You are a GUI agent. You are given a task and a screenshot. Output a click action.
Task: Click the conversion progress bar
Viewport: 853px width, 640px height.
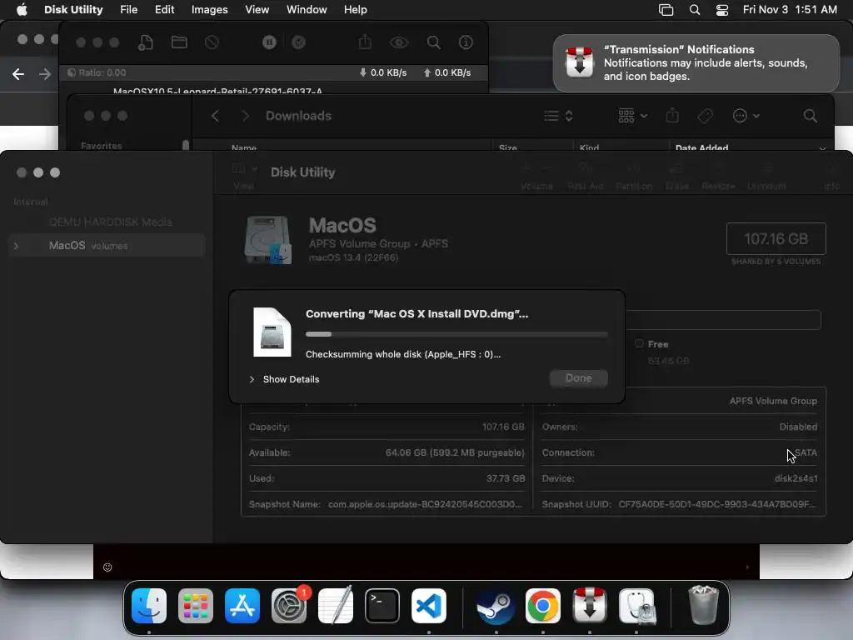click(x=456, y=334)
